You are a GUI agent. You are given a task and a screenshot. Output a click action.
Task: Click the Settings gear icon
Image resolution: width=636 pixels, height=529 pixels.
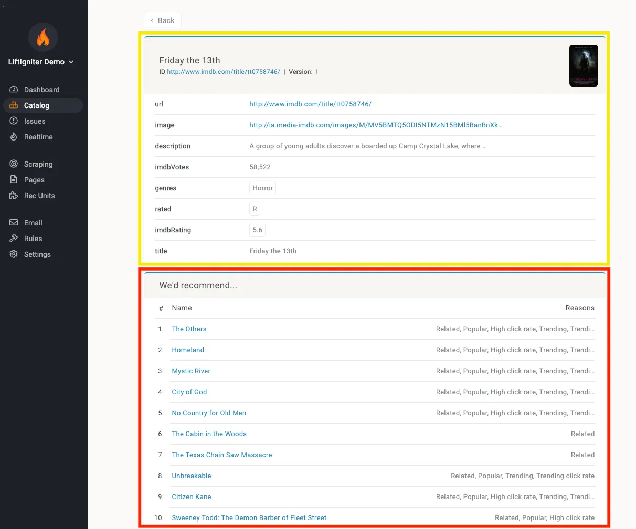14,254
